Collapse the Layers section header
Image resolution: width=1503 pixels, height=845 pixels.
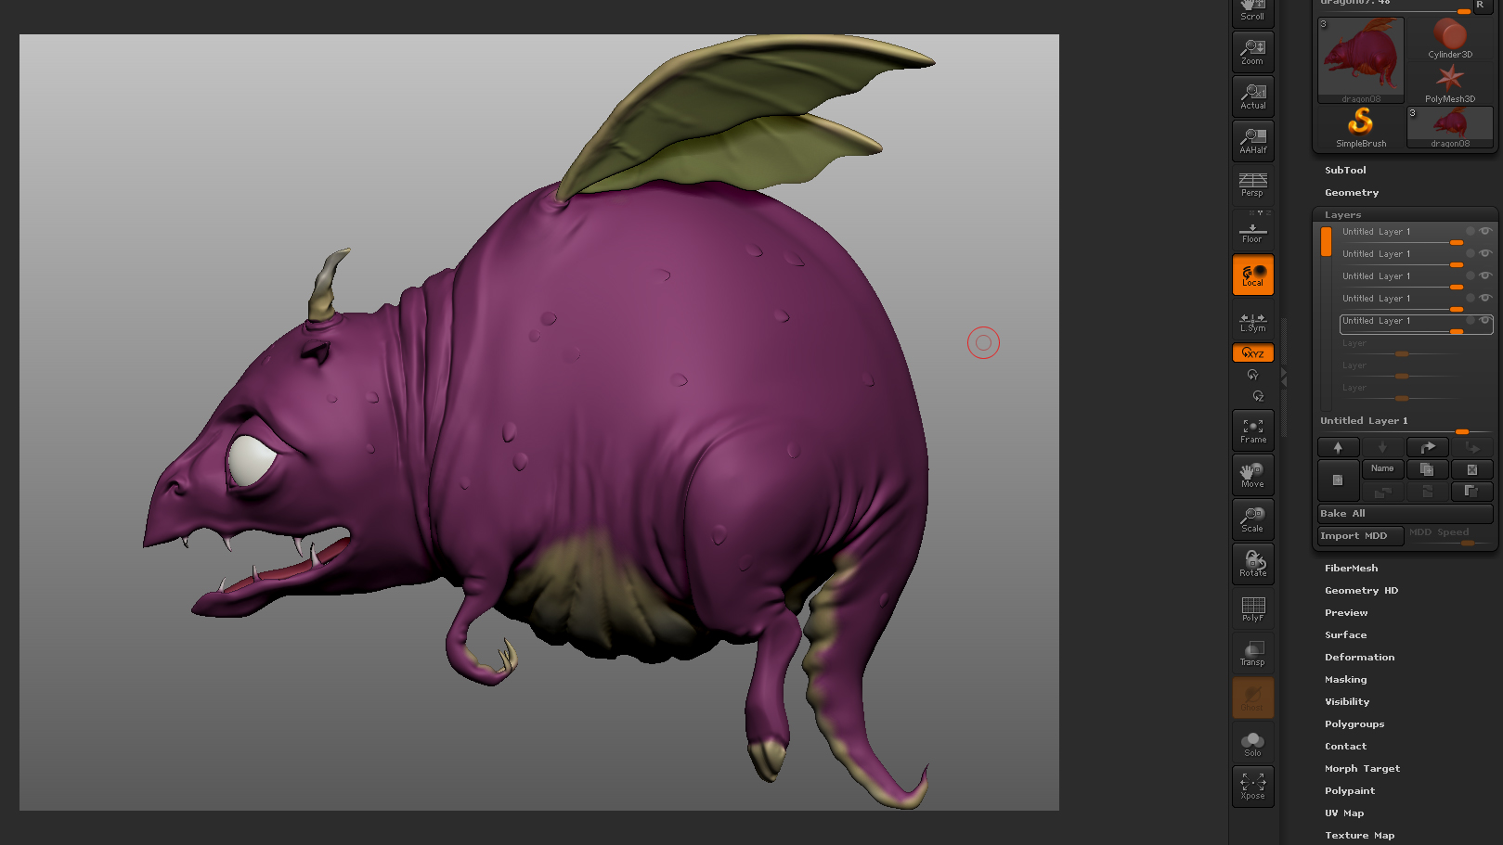(x=1342, y=215)
